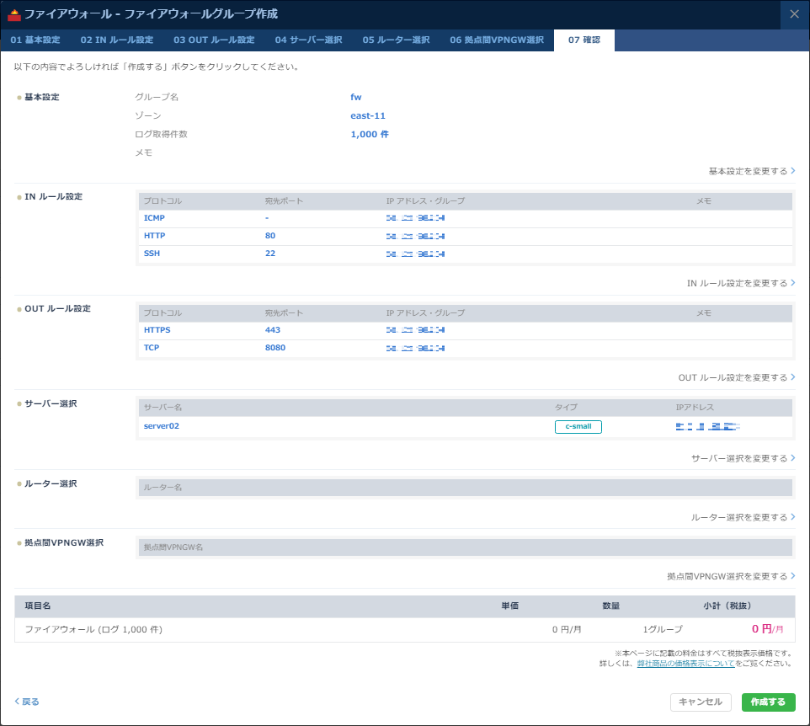Select the 04 サーバー選択 tab
This screenshot has width=810, height=726.
(x=308, y=40)
